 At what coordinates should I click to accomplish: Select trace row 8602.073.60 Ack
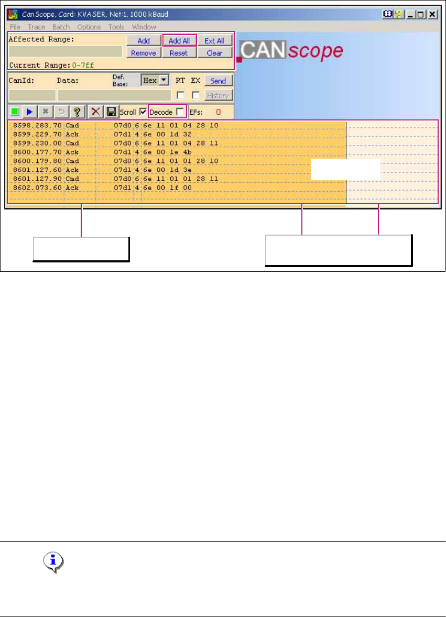[177, 188]
